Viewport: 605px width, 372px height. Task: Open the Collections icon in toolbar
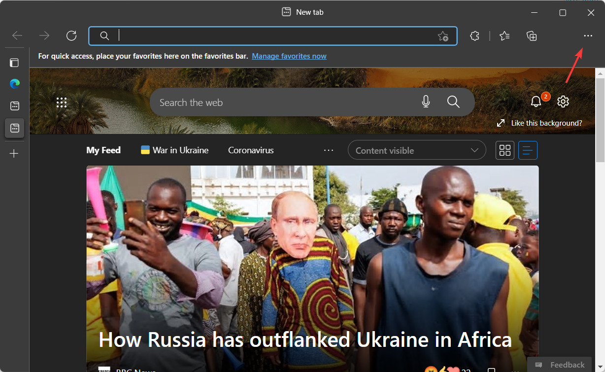pyautogui.click(x=532, y=35)
